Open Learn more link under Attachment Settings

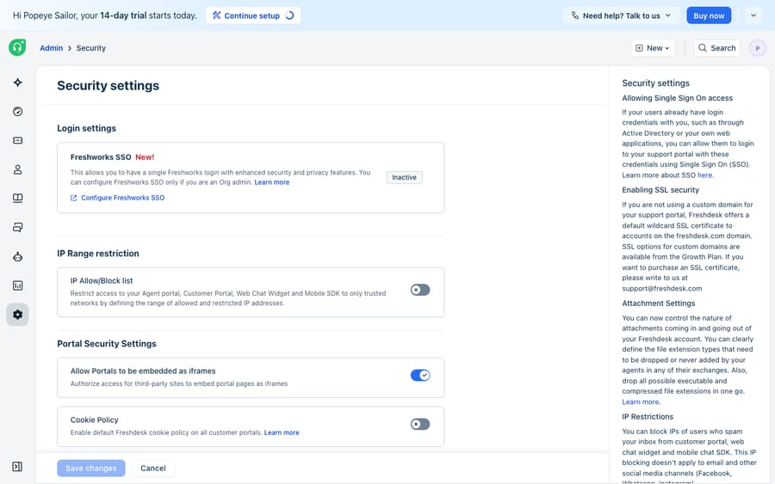(x=640, y=402)
